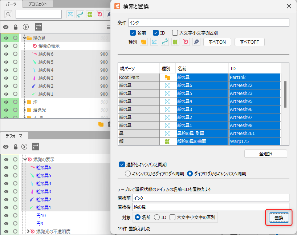Uncheck the 名前 search condition checkbox
The height and width of the screenshot is (235, 297).
(133, 33)
